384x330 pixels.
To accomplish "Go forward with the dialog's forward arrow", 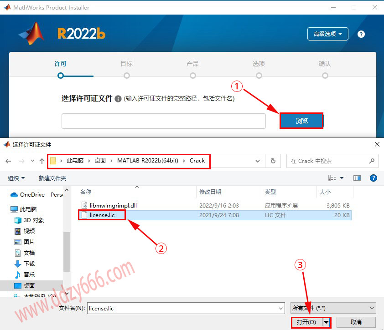I will pos(22,161).
